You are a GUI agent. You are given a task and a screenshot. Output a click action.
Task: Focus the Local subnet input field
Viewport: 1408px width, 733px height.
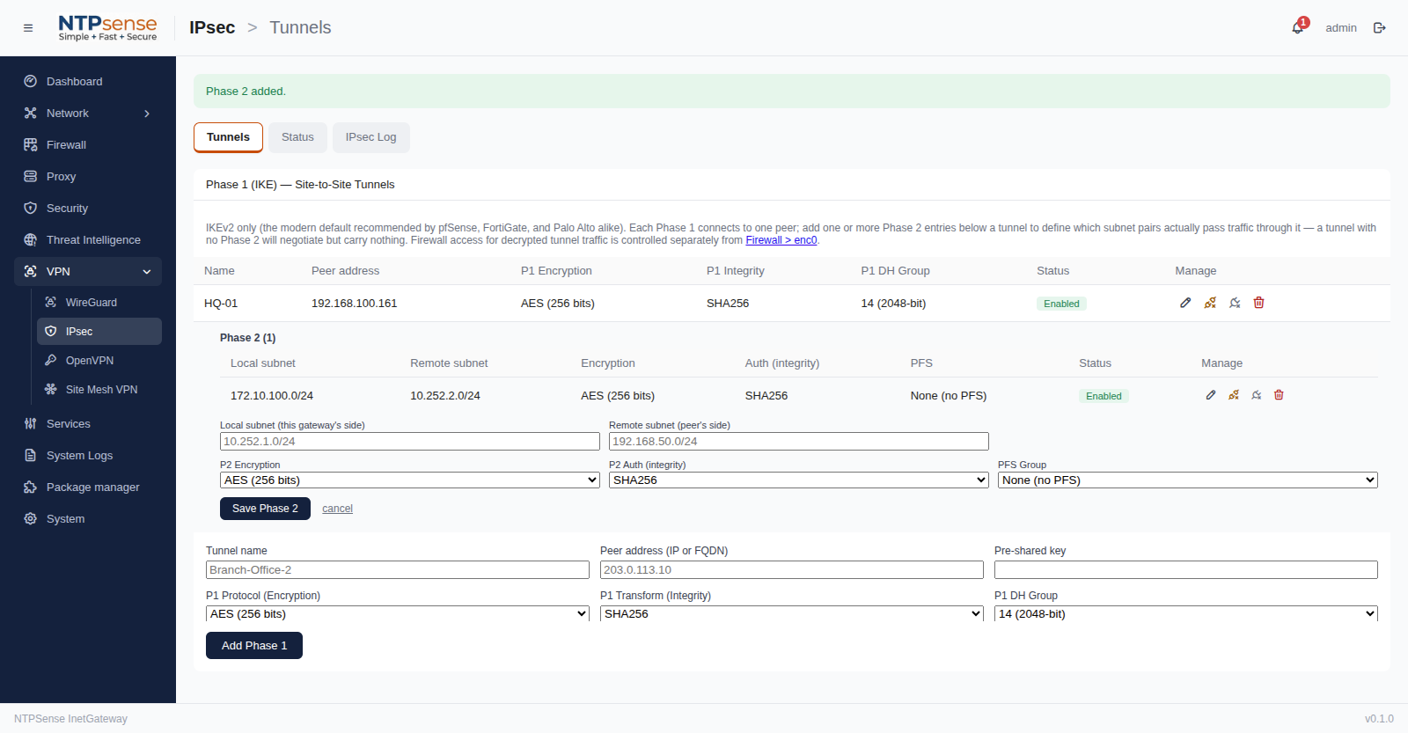pyautogui.click(x=410, y=442)
